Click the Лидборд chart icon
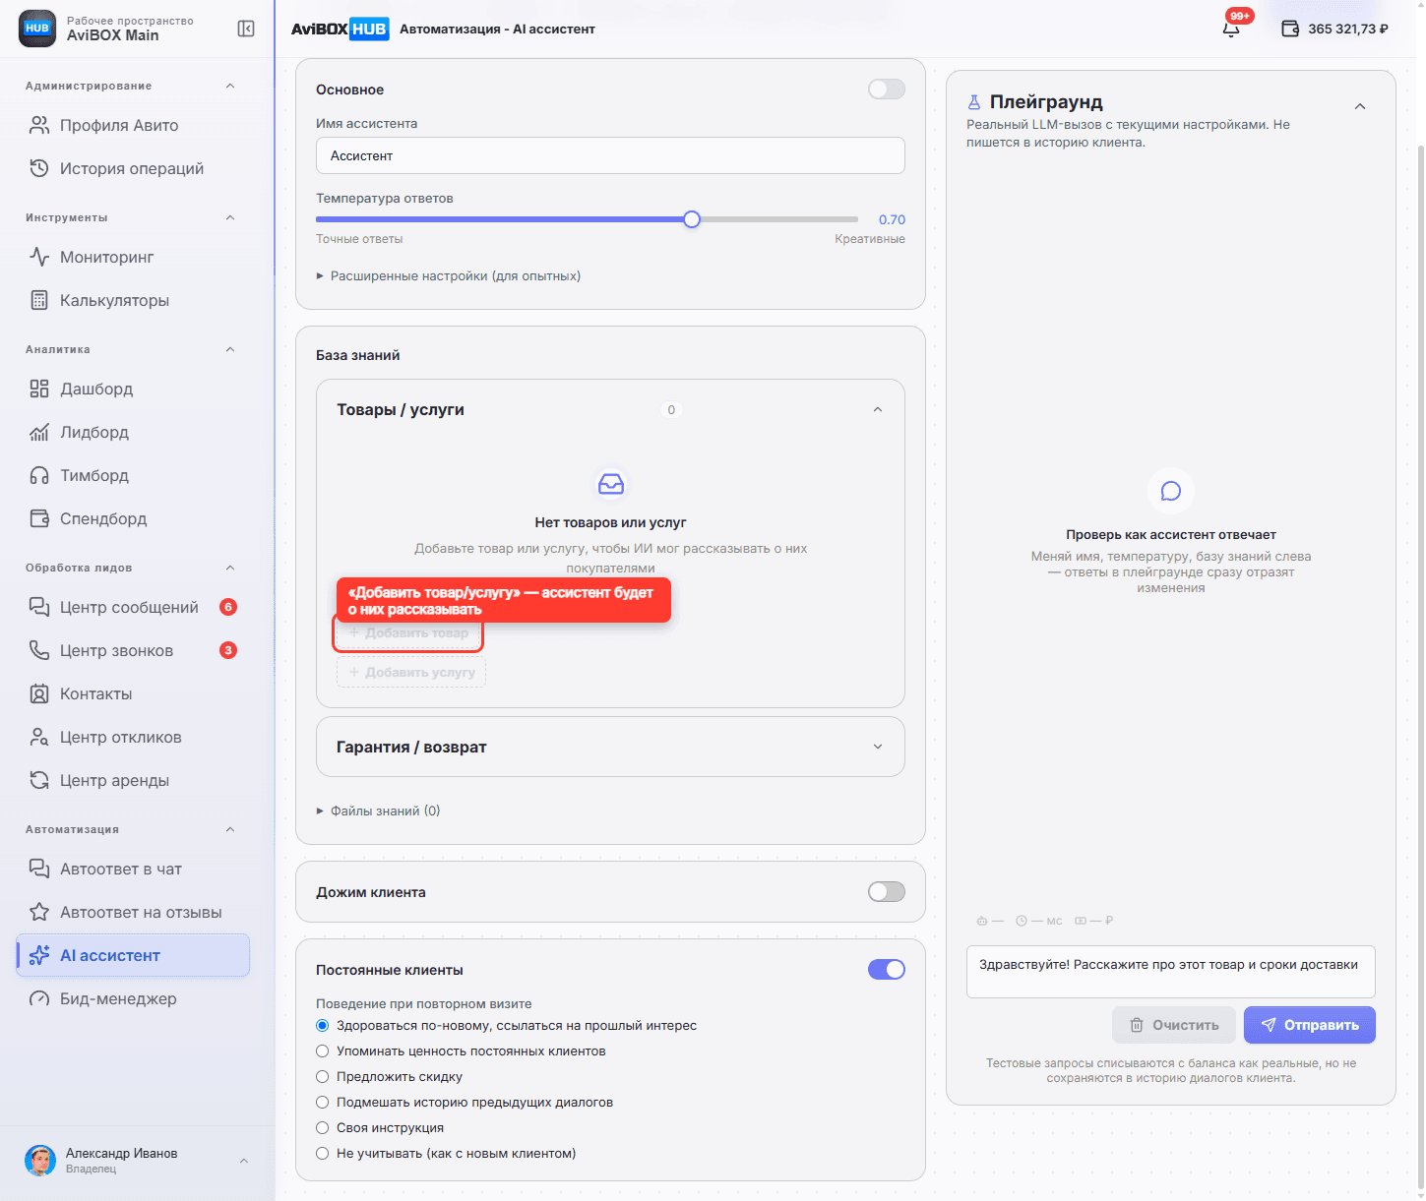The image size is (1426, 1201). [x=39, y=432]
